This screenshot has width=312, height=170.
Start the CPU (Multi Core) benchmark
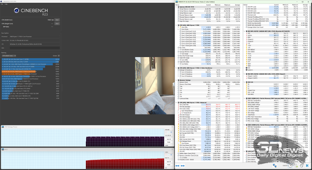(57, 20)
